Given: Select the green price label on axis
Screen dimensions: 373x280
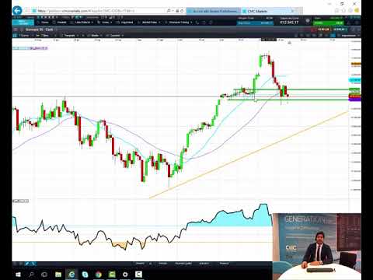Looking at the screenshot, I should [355, 90].
